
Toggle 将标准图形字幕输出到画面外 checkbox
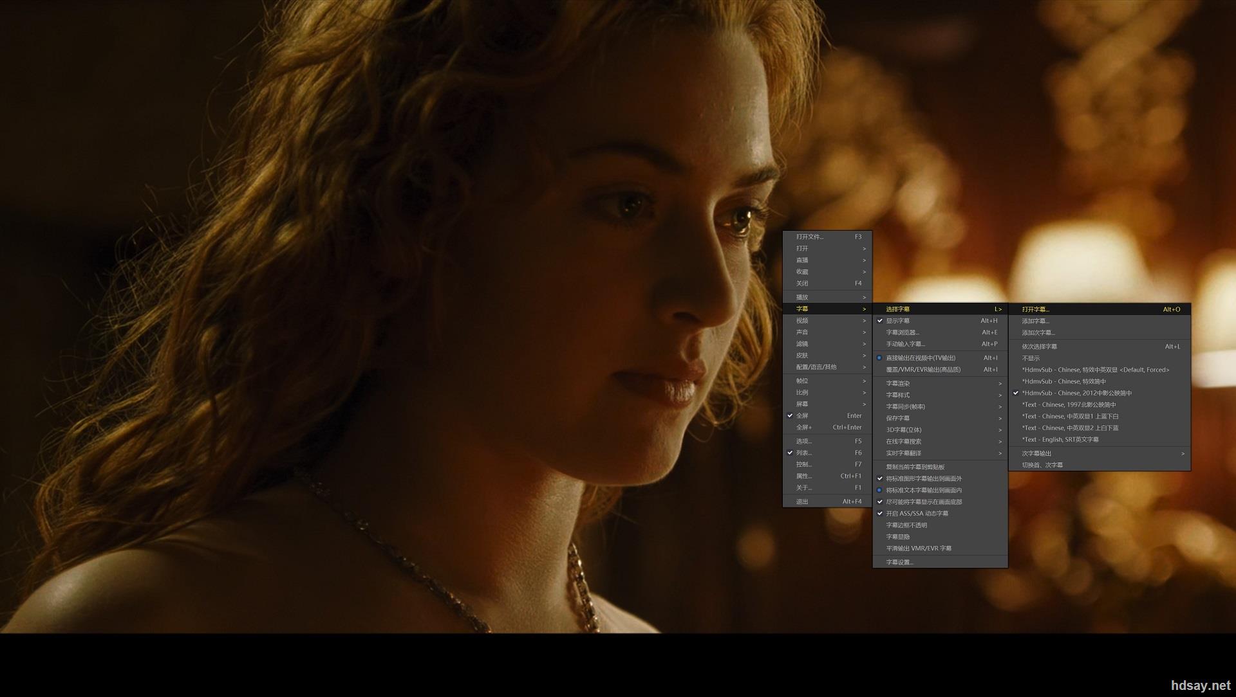tap(940, 478)
